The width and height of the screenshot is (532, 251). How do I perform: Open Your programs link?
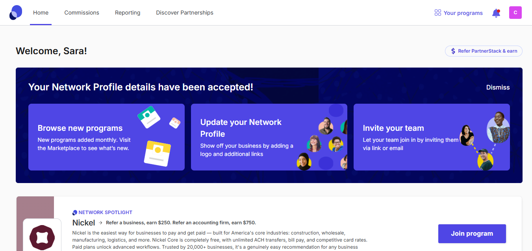pyautogui.click(x=458, y=13)
